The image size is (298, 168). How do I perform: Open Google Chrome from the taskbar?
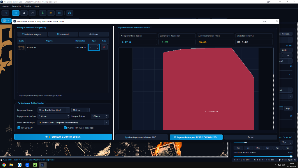pyautogui.click(x=4, y=165)
